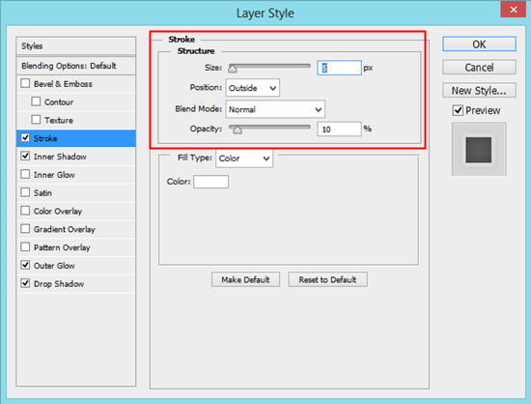The width and height of the screenshot is (531, 404).
Task: Click the Reset to Default button
Action: [327, 279]
